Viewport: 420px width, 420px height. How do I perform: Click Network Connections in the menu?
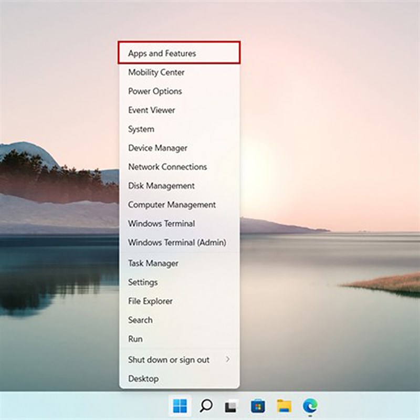[x=167, y=167]
